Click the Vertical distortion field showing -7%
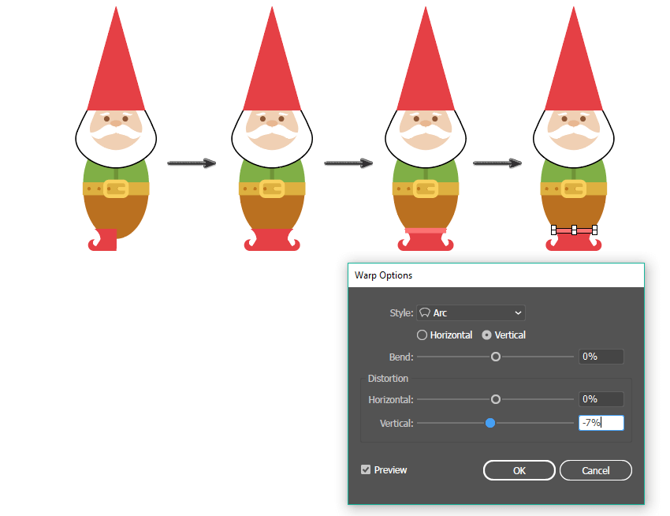 pyautogui.click(x=601, y=423)
